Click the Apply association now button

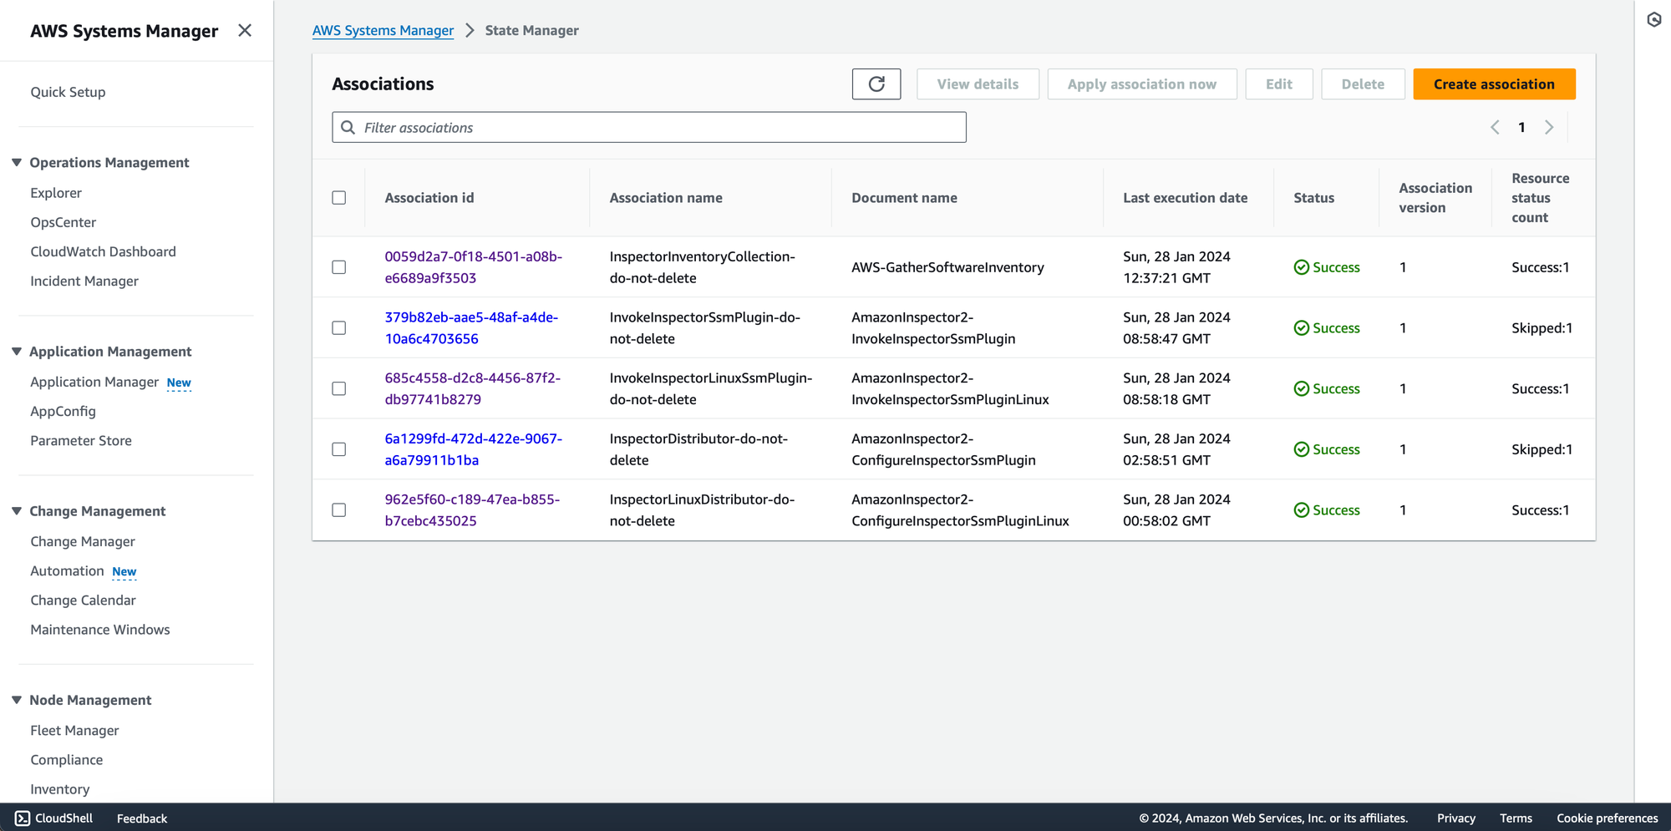[1142, 84]
